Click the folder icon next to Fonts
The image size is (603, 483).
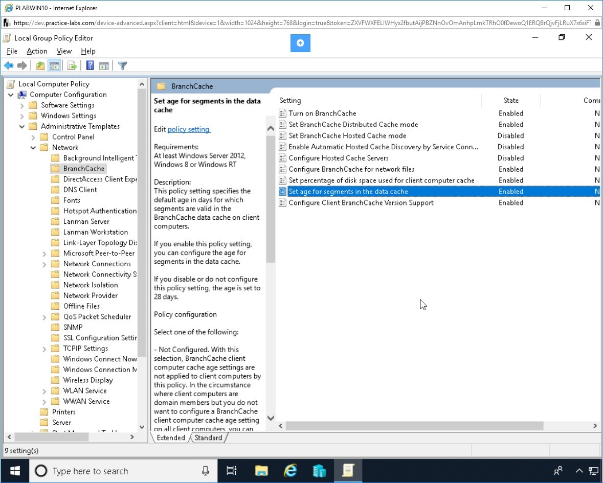tap(55, 200)
